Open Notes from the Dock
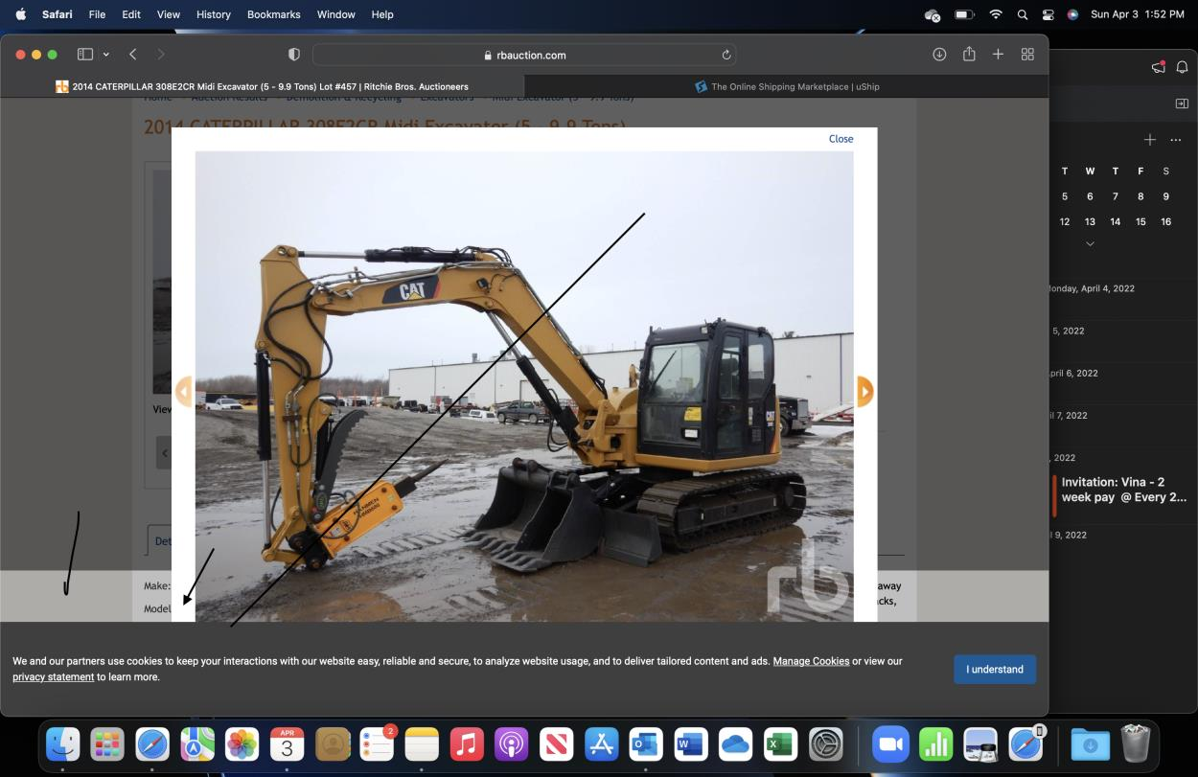The width and height of the screenshot is (1198, 777). 422,744
